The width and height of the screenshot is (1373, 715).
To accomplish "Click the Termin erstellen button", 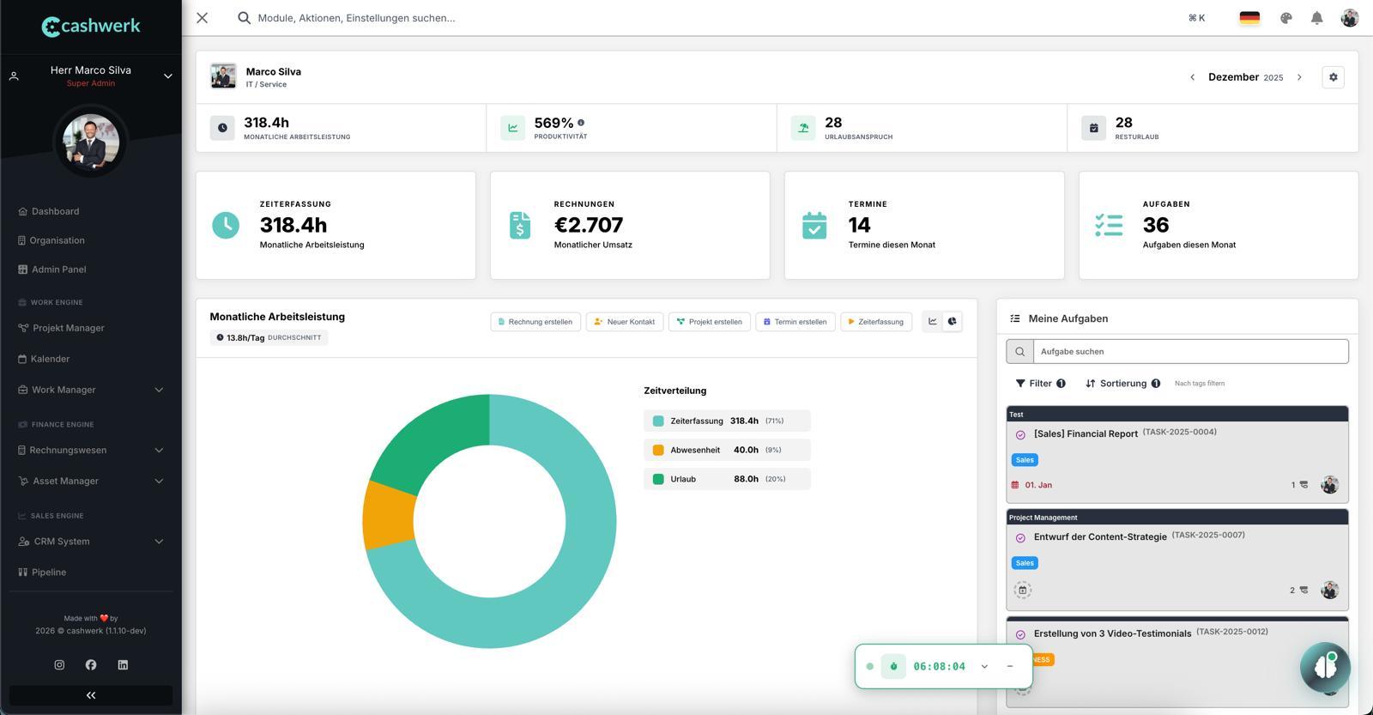I will 795,322.
